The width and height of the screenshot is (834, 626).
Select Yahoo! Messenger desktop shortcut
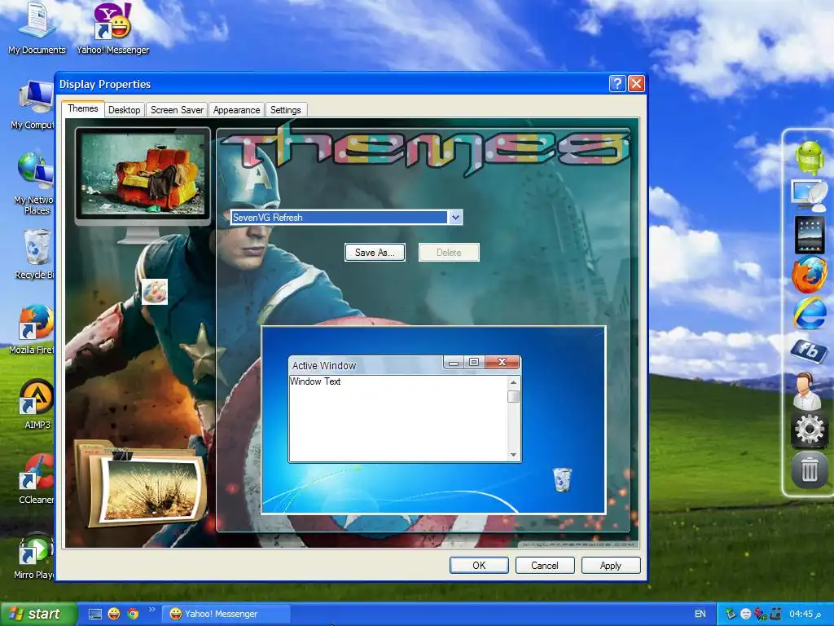(112, 28)
